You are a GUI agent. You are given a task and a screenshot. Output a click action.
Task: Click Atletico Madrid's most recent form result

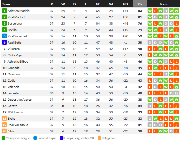[x=176, y=11]
